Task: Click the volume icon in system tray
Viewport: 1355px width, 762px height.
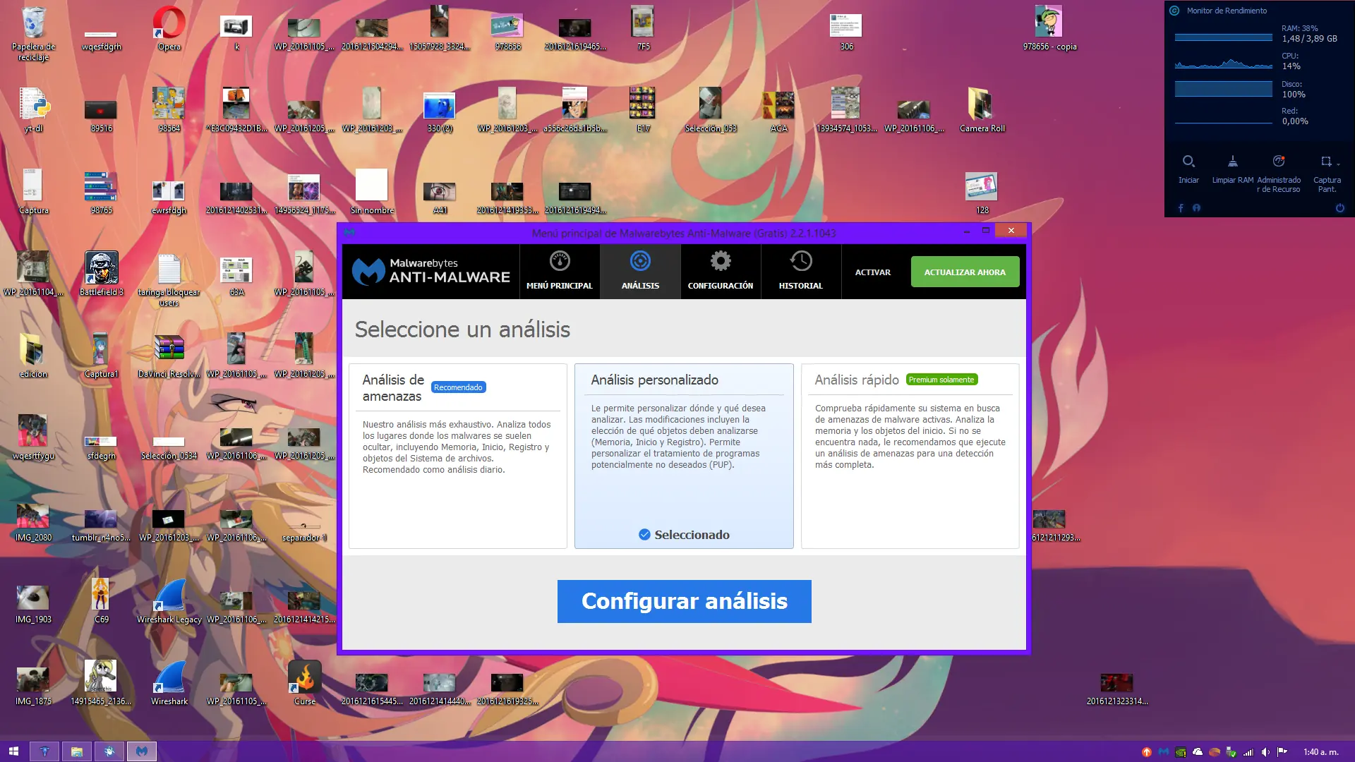Action: 1265,752
